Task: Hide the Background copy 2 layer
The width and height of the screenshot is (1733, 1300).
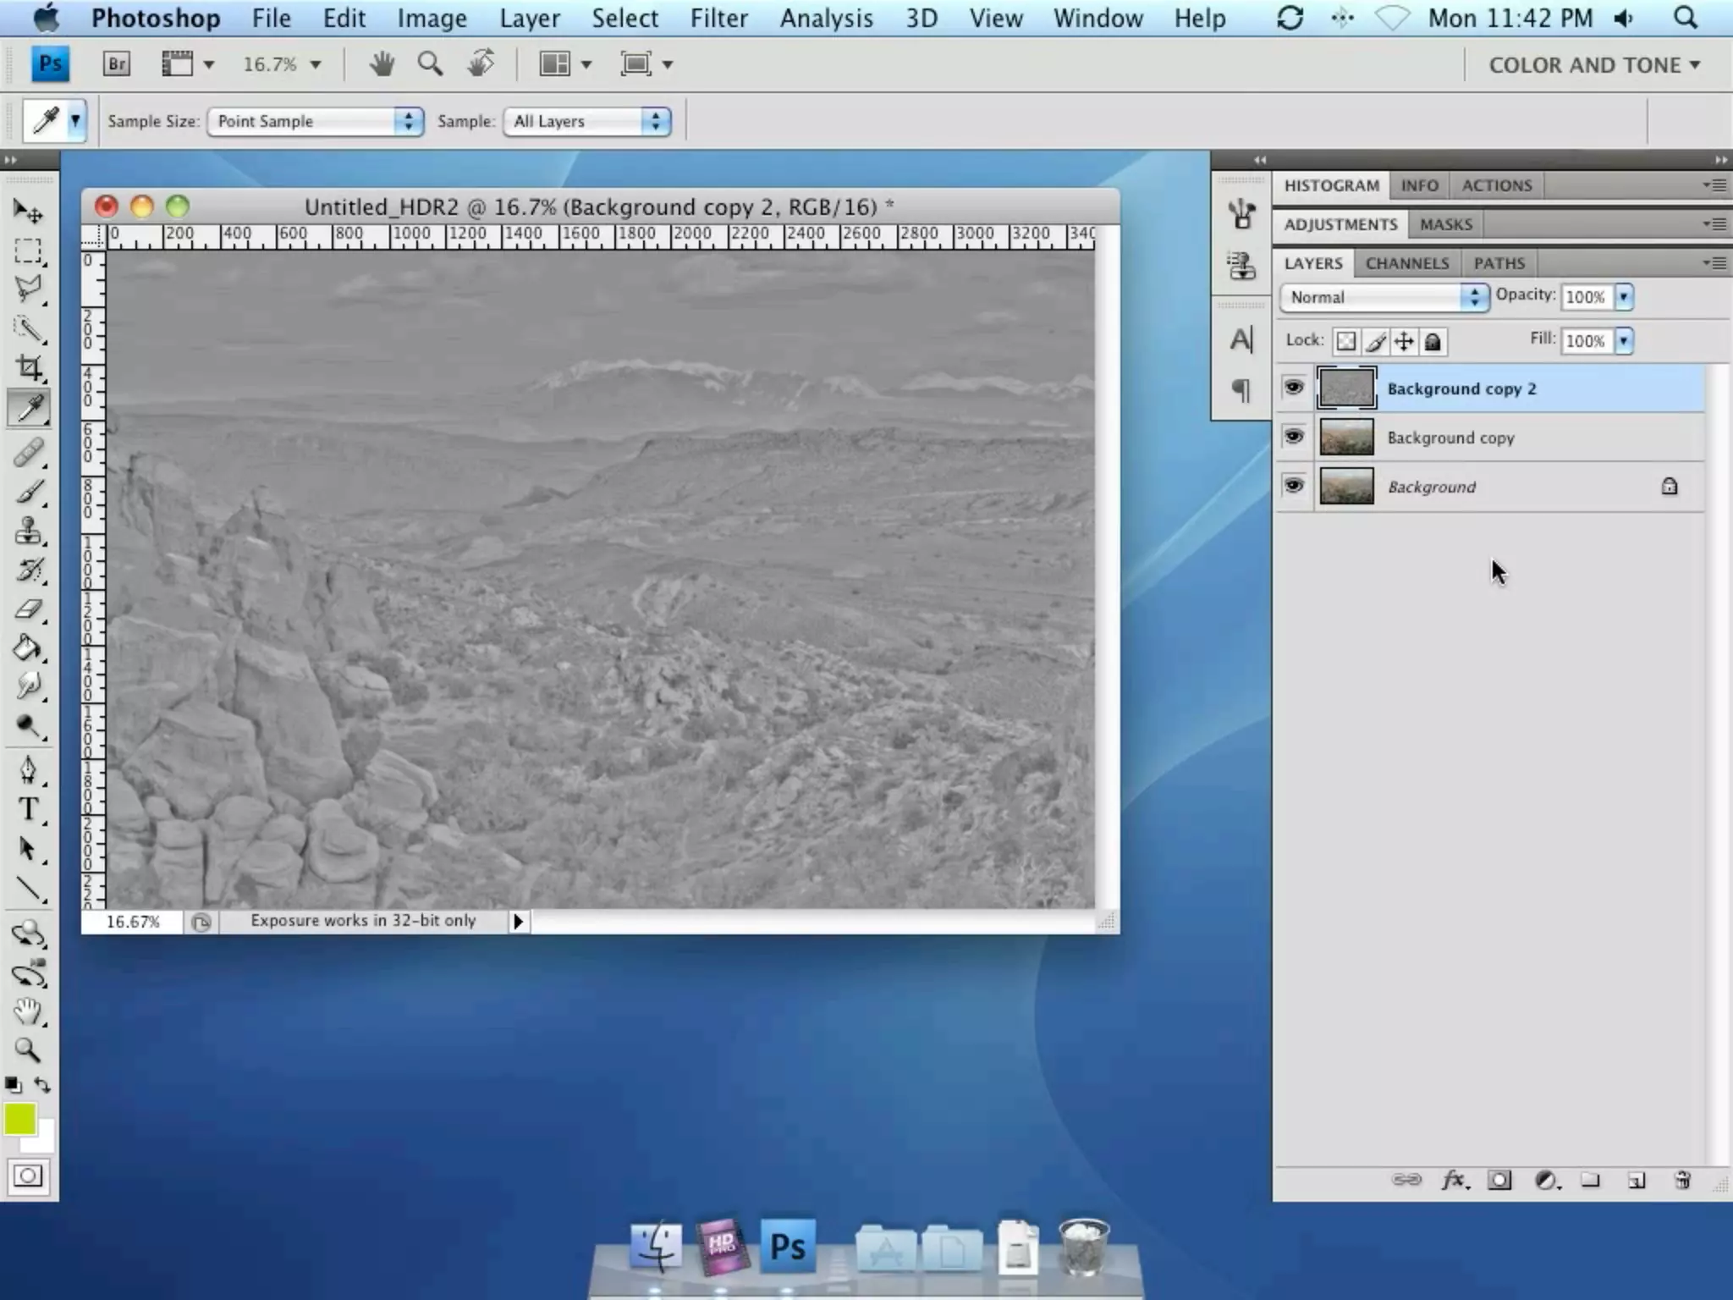Action: point(1294,388)
